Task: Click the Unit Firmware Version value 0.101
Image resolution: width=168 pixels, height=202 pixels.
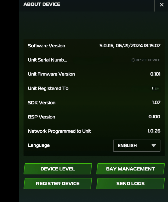Action: (155, 74)
